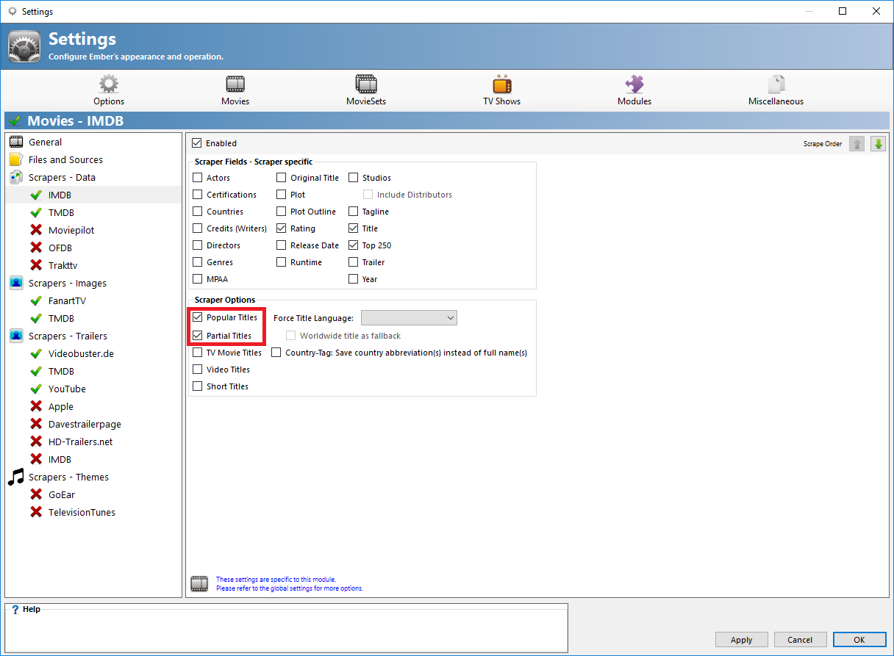Image resolution: width=894 pixels, height=656 pixels.
Task: Click the Help panel text area
Action: point(286,632)
